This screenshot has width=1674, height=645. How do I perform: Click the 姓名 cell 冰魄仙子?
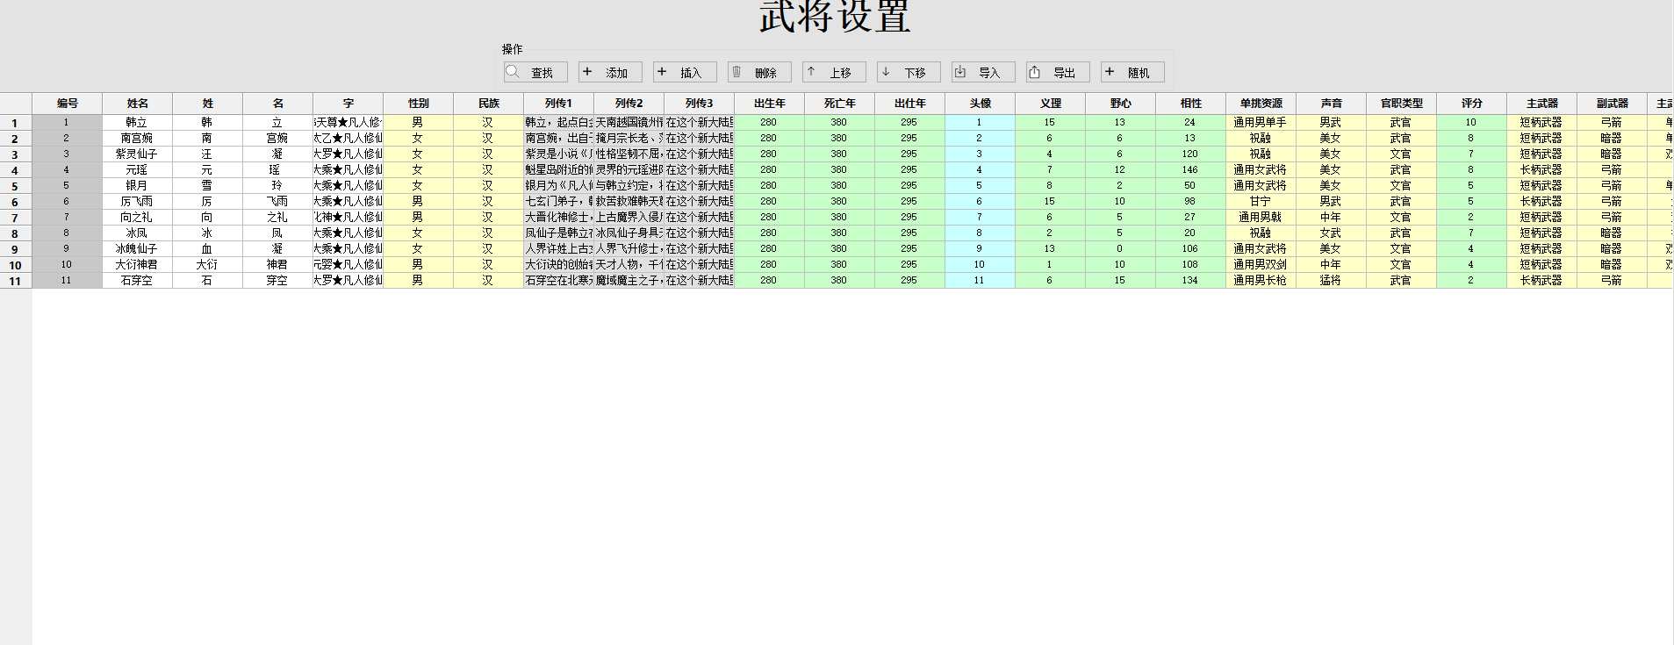pyautogui.click(x=138, y=249)
